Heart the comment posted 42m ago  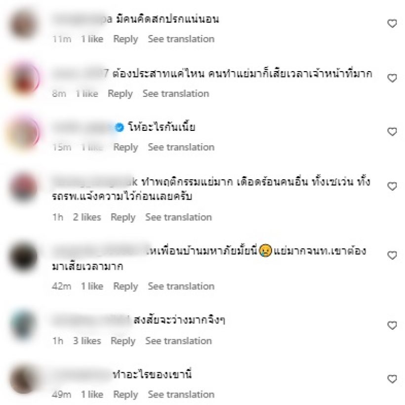392,255
